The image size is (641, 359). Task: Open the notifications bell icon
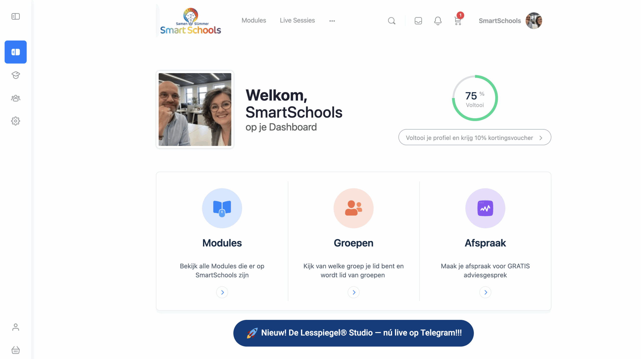click(438, 21)
